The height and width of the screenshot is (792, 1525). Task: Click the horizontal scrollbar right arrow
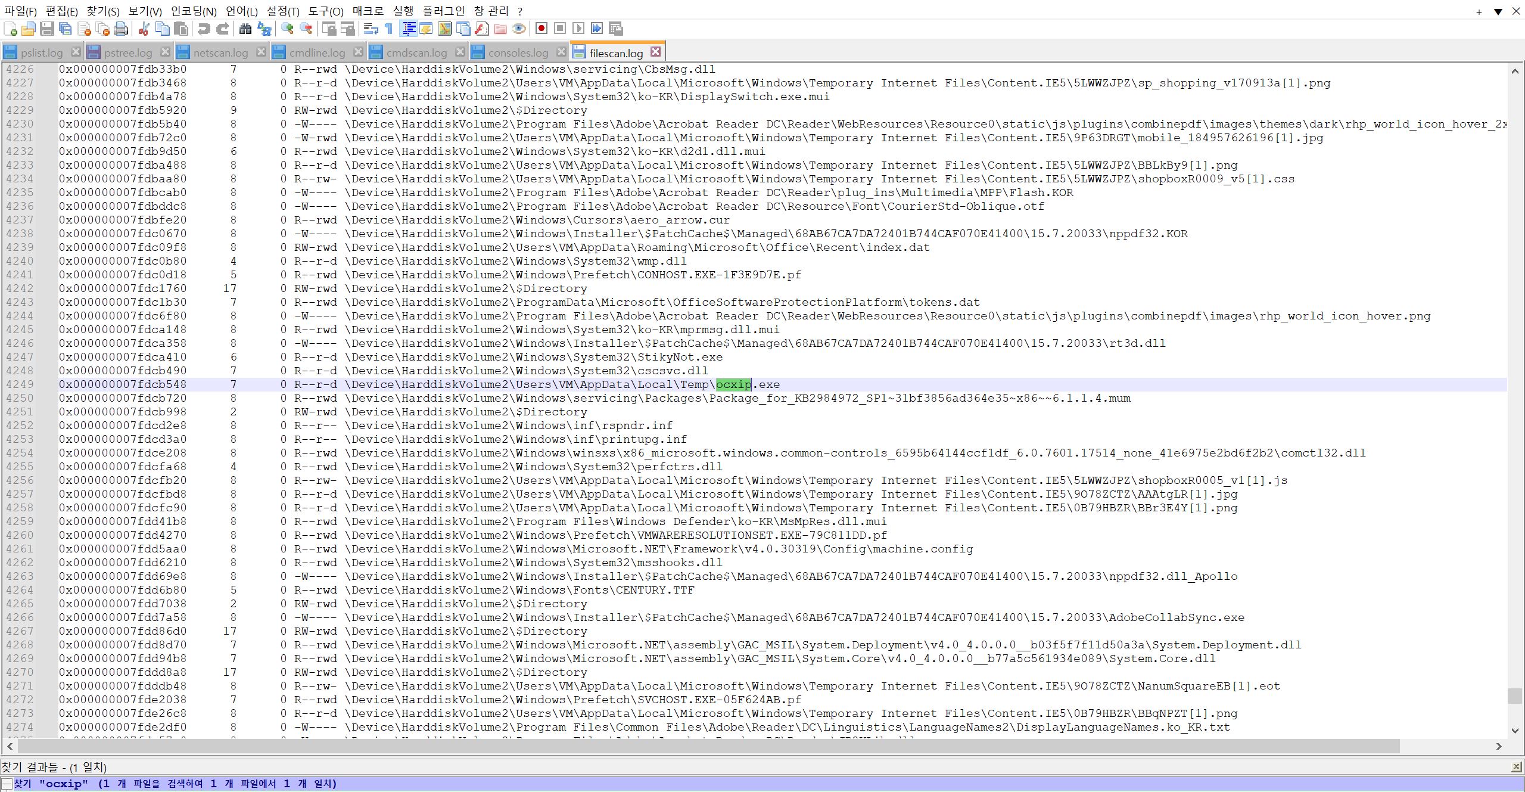1499,746
